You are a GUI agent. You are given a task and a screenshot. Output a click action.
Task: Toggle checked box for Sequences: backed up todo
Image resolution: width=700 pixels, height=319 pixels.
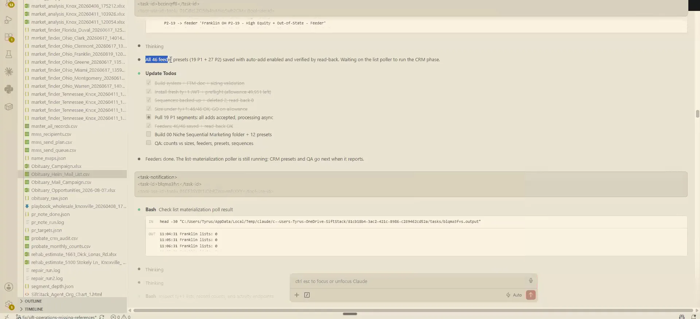click(x=148, y=100)
